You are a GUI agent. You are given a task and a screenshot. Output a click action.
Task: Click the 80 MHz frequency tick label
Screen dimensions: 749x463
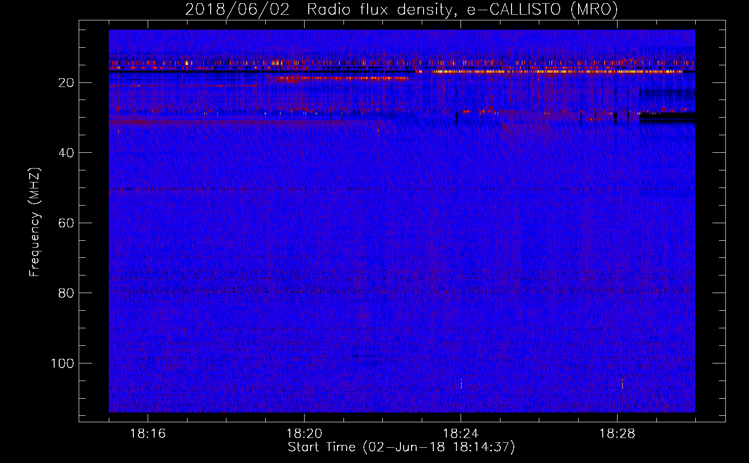point(67,293)
